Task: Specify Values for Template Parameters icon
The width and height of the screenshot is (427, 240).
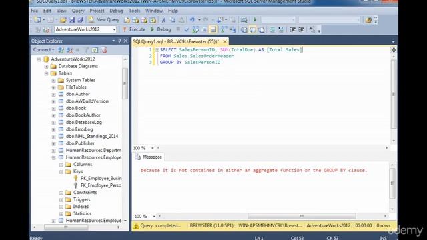Action: click(312, 29)
